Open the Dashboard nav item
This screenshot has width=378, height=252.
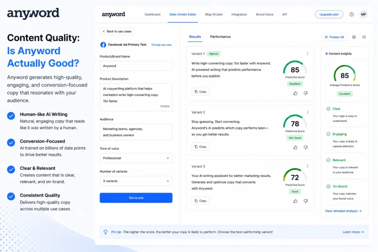(x=152, y=14)
